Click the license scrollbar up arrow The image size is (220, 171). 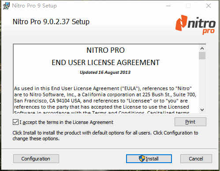click(x=202, y=48)
